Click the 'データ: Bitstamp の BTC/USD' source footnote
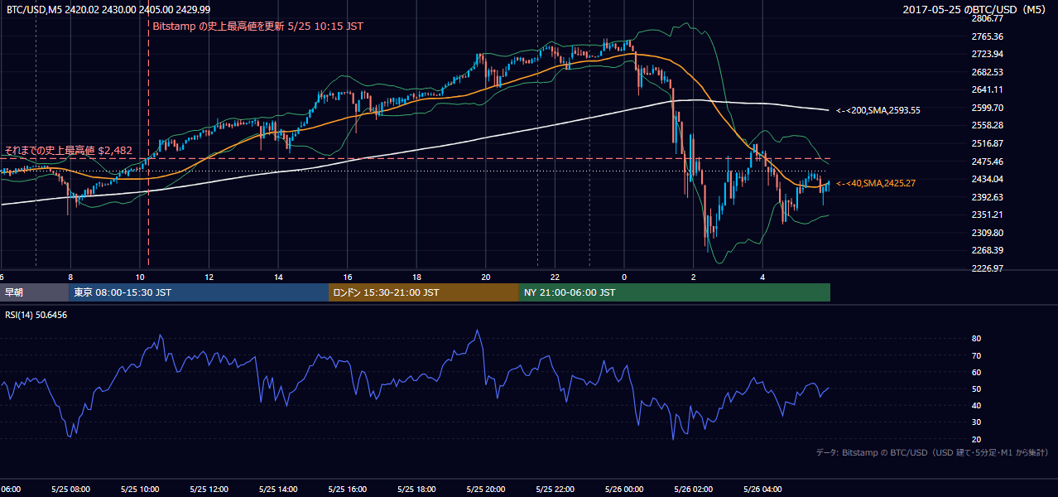Viewport: 1058px width, 497px height. pos(932,452)
